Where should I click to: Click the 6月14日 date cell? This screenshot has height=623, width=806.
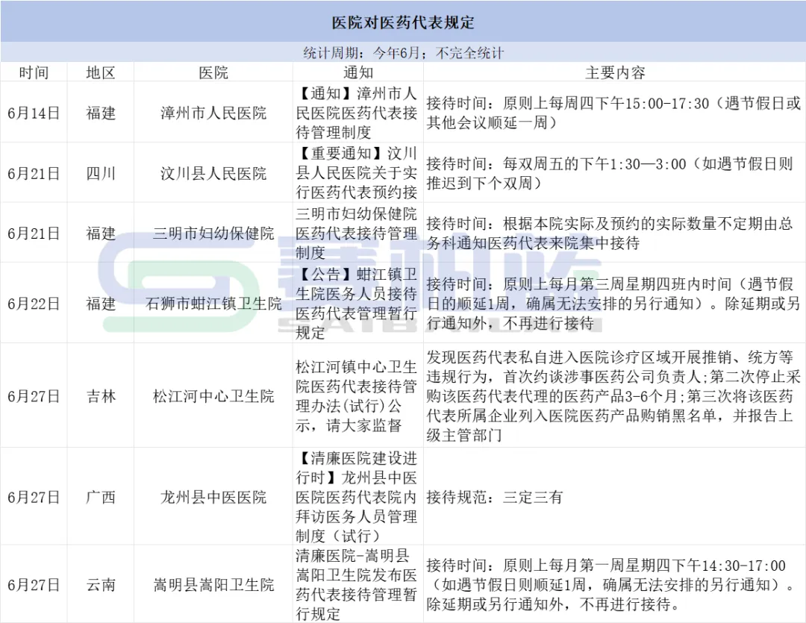coord(34,113)
